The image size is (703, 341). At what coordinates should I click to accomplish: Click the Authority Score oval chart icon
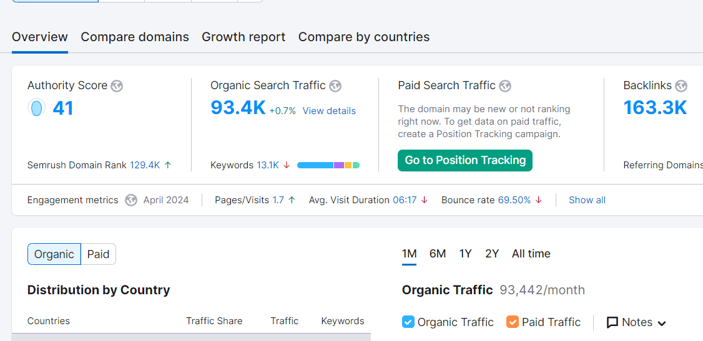click(37, 108)
